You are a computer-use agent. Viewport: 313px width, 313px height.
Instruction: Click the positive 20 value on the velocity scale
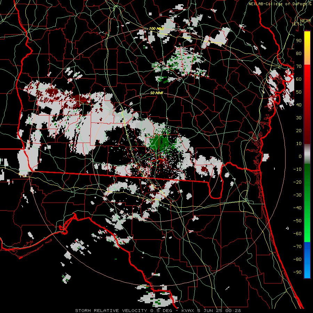coord(299,131)
